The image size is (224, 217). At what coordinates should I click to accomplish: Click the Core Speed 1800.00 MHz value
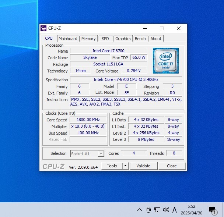(x=88, y=120)
